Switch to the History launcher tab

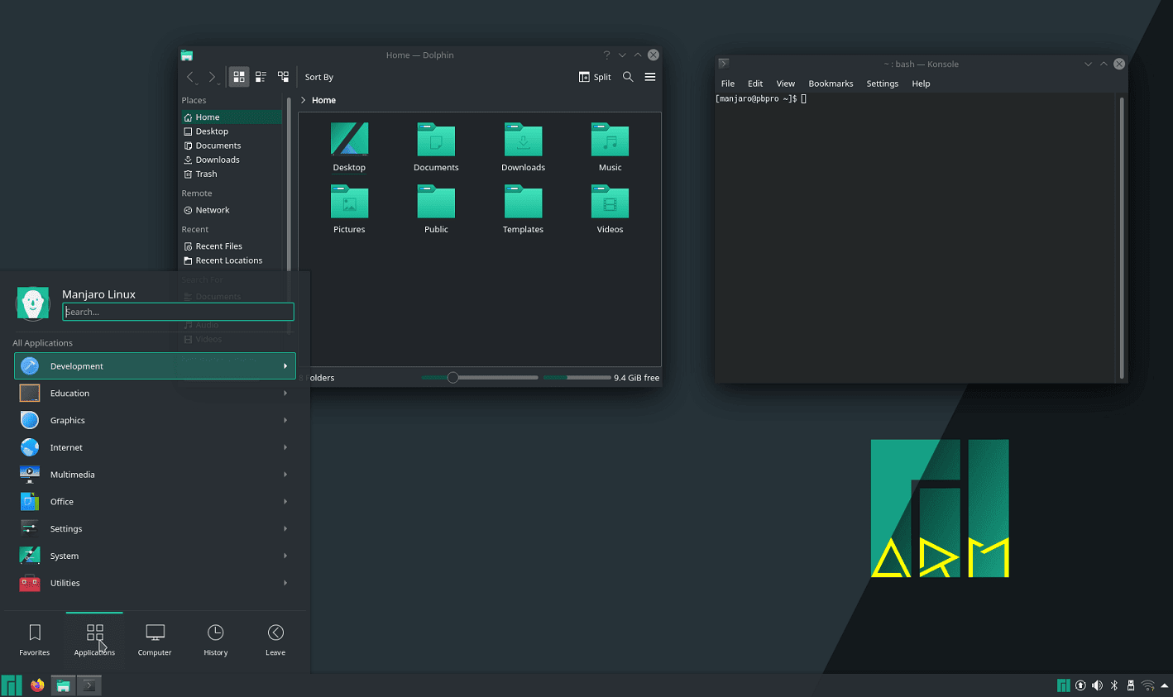pos(215,640)
